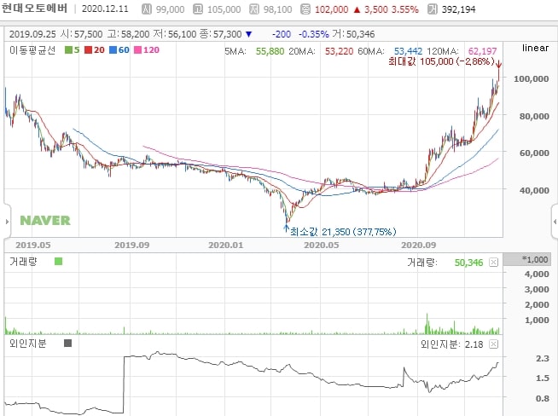Screen dimensions: 558x416
Task: Click the green 거래량 legend swatch
Action: [x=58, y=262]
